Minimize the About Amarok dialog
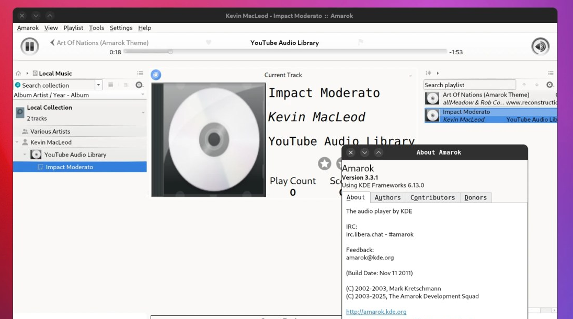573x319 pixels. (365, 152)
